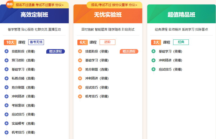Expand 基础学习（录播） in 超值精品班

pos(154,51)
